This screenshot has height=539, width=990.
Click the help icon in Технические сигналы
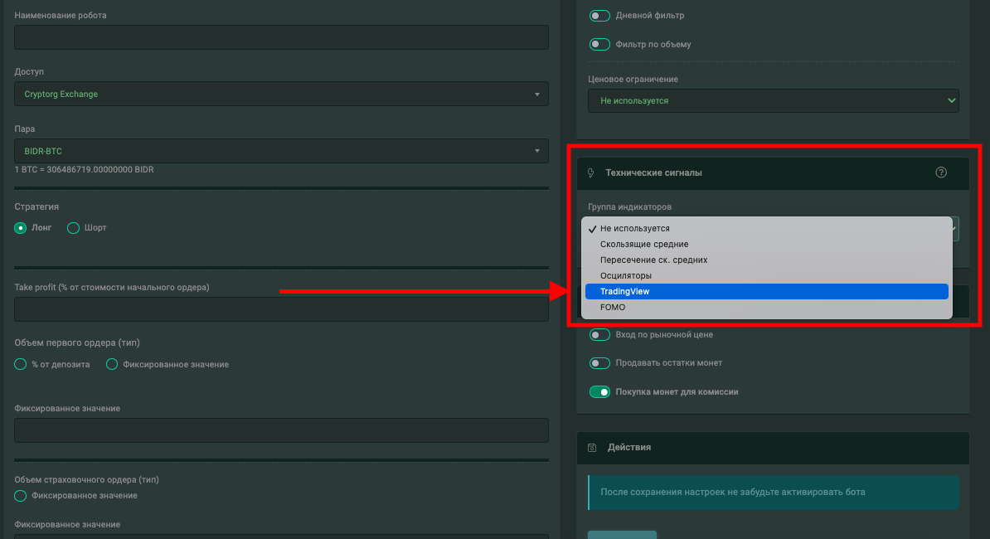(x=941, y=172)
